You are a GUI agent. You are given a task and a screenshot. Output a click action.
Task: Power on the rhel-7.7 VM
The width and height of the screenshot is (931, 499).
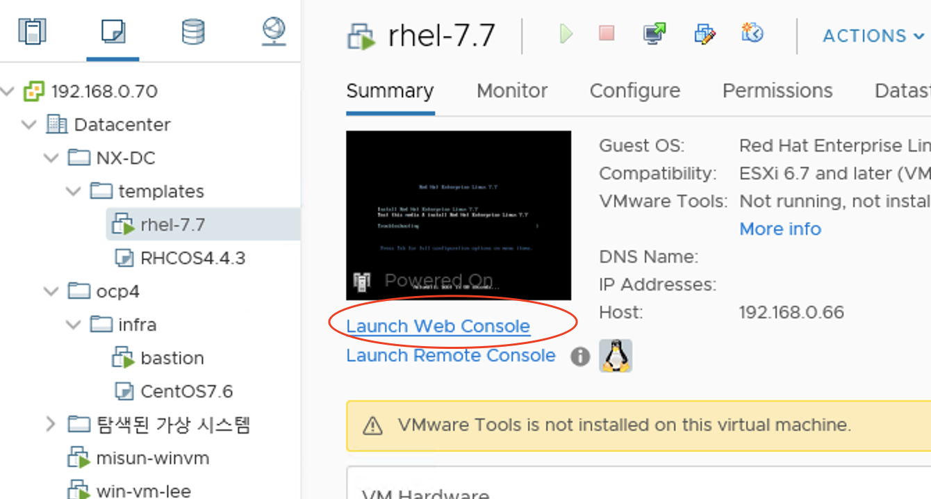[566, 33]
